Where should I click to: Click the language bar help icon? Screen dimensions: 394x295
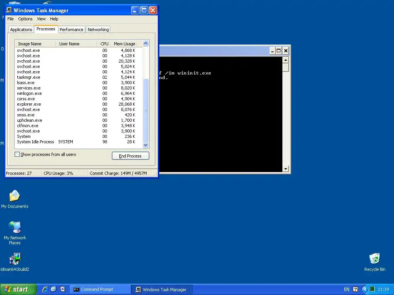pyautogui.click(x=355, y=289)
